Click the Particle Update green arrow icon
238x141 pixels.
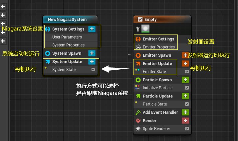(138, 96)
